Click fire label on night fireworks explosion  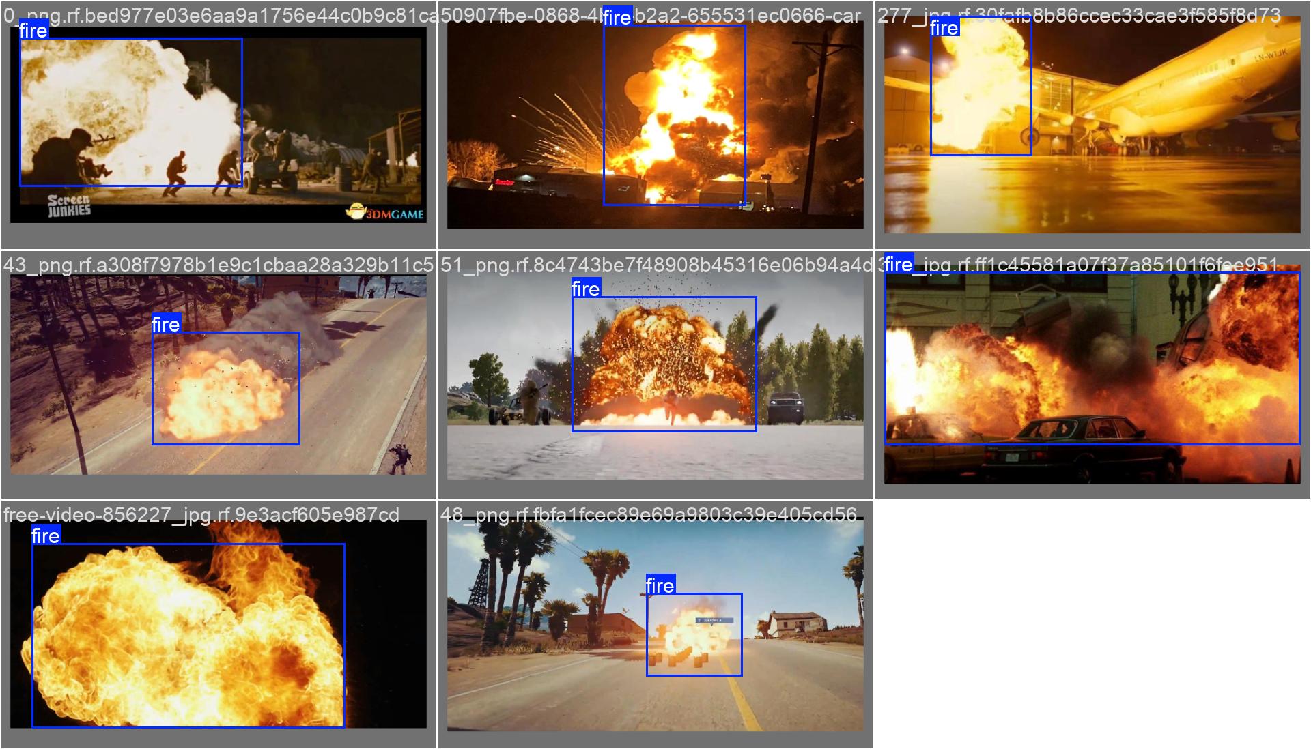617,17
